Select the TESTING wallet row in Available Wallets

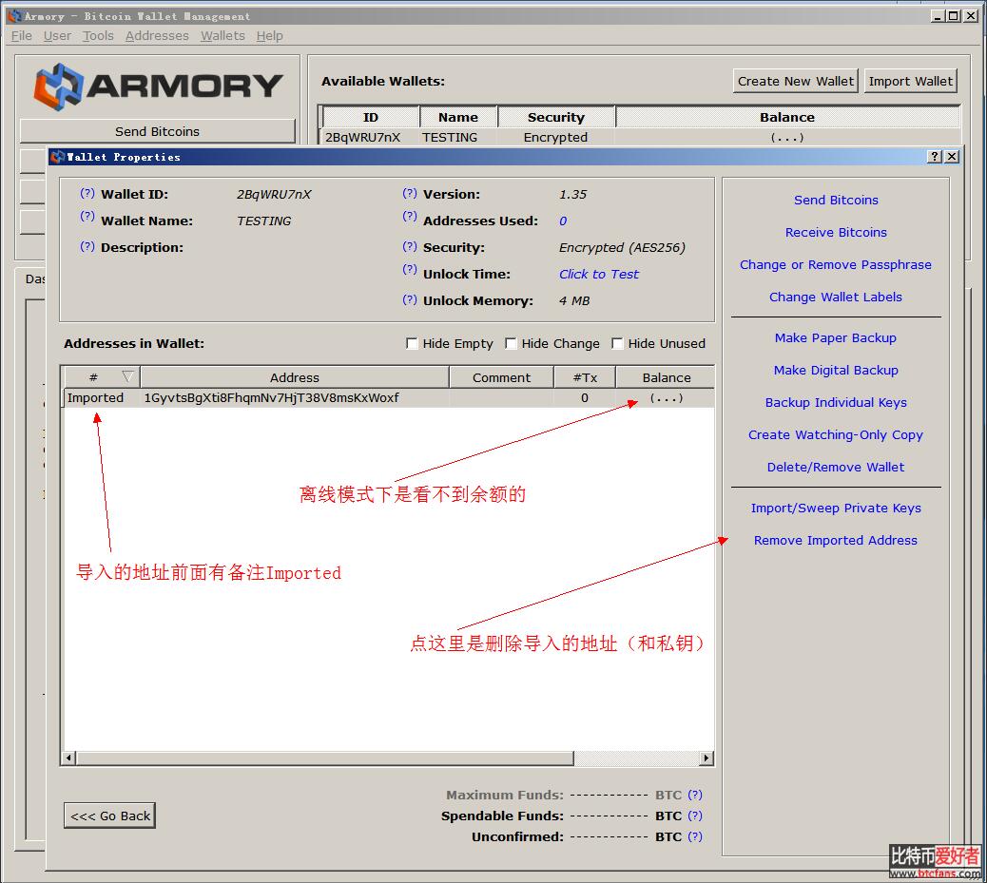click(642, 137)
